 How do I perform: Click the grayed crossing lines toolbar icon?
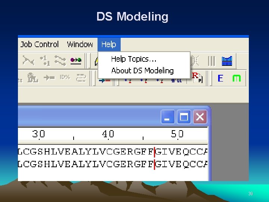click(28, 61)
